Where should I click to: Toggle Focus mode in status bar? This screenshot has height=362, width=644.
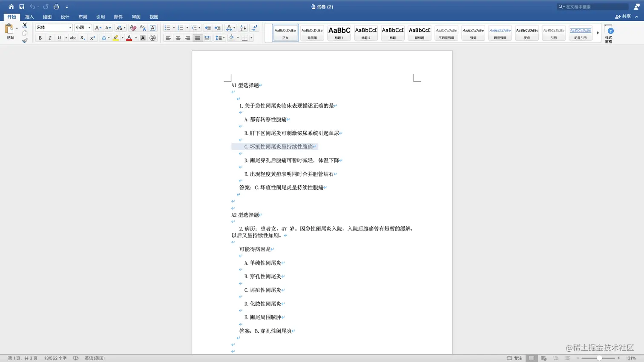pos(514,358)
